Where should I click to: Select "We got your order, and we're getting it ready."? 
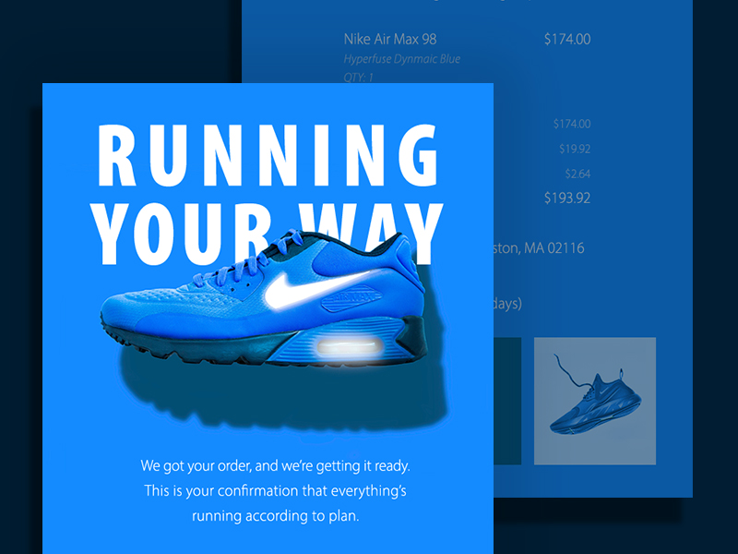275,466
